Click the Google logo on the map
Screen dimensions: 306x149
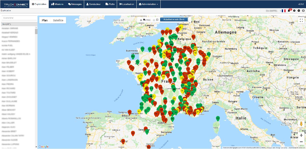point(44,146)
